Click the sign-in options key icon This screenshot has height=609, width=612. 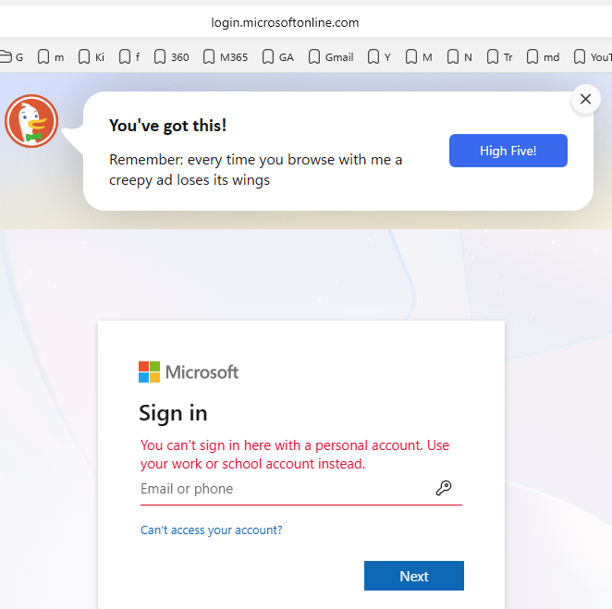[444, 488]
